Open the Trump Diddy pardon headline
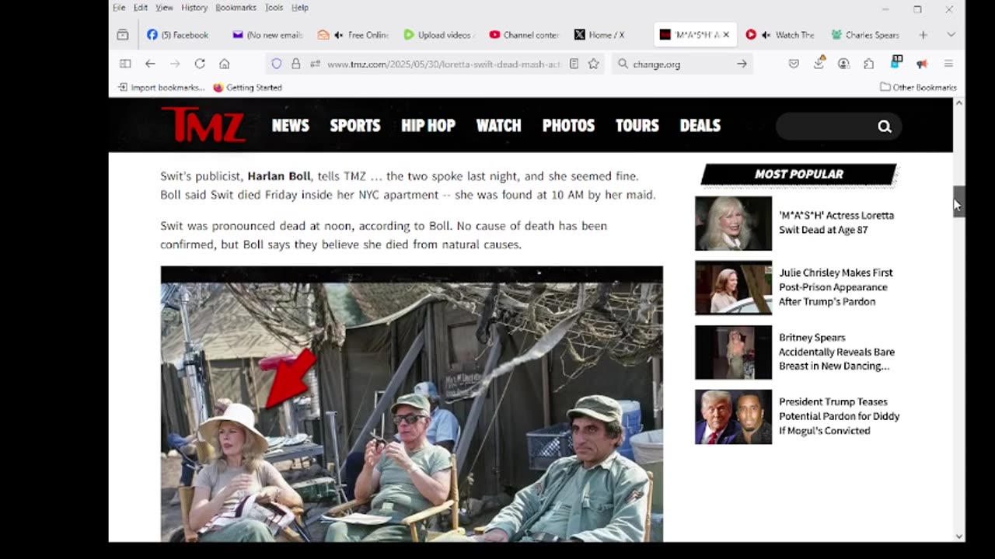995x559 pixels. click(840, 416)
